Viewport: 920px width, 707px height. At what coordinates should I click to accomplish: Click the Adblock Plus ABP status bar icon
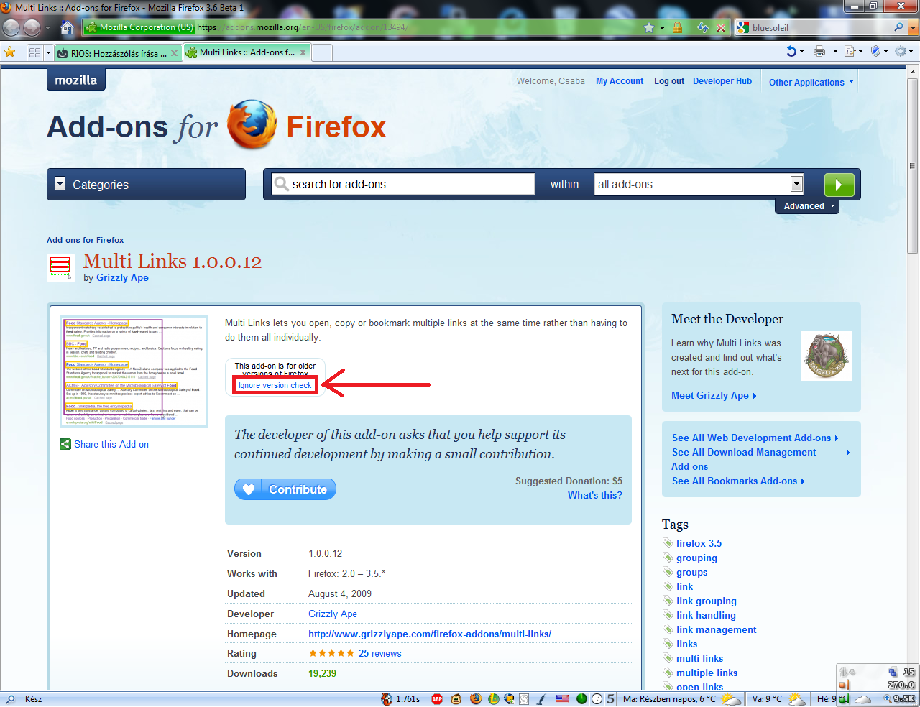(x=436, y=698)
